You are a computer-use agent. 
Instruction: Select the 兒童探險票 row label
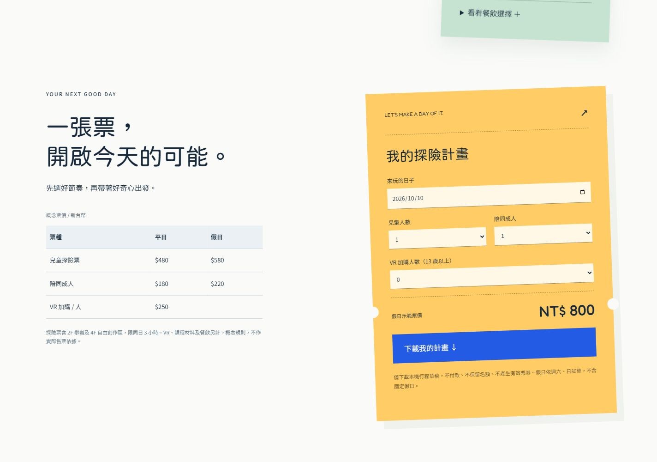[65, 261]
